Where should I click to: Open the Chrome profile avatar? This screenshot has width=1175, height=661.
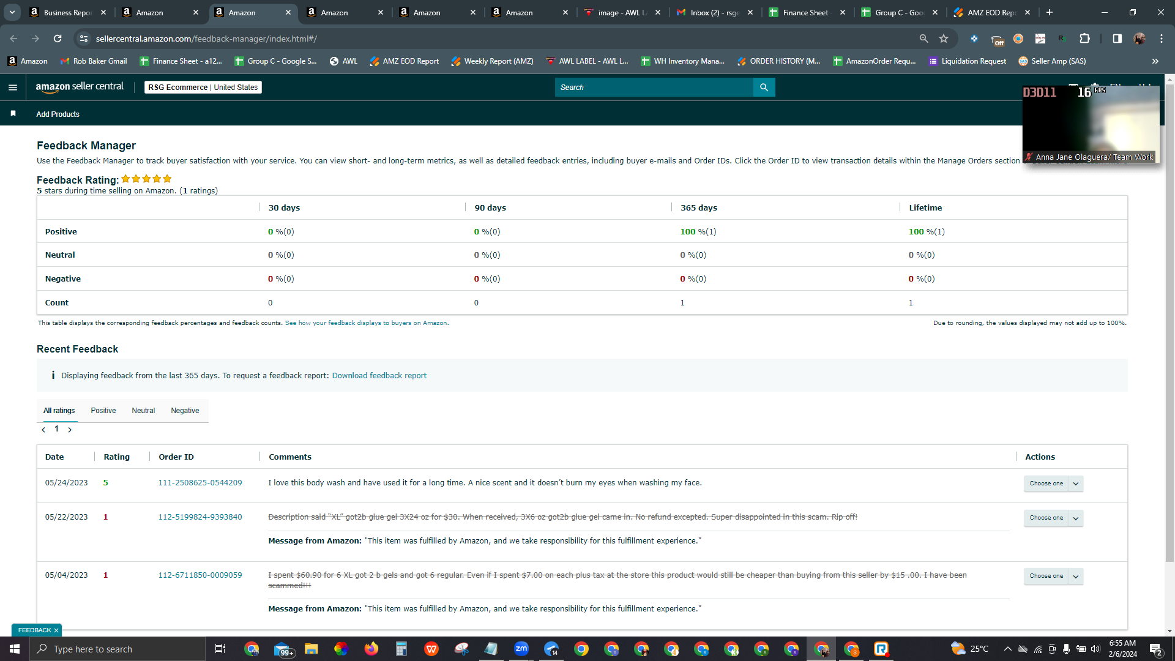(1140, 39)
